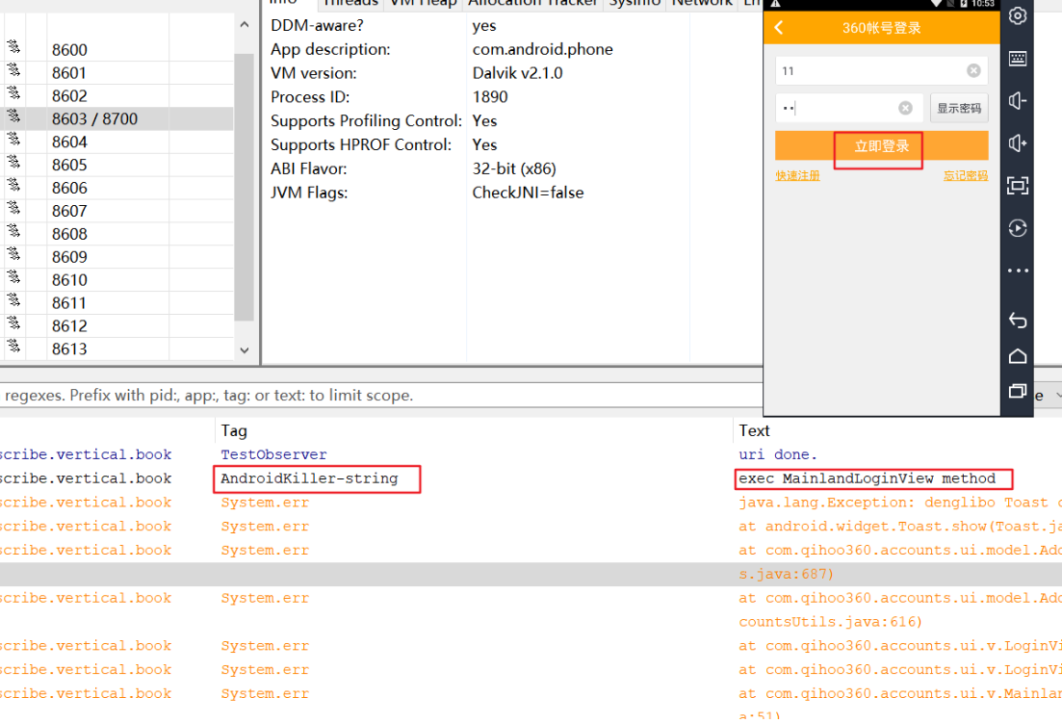
Task: Click the Tag column header in logcat
Action: (x=234, y=430)
